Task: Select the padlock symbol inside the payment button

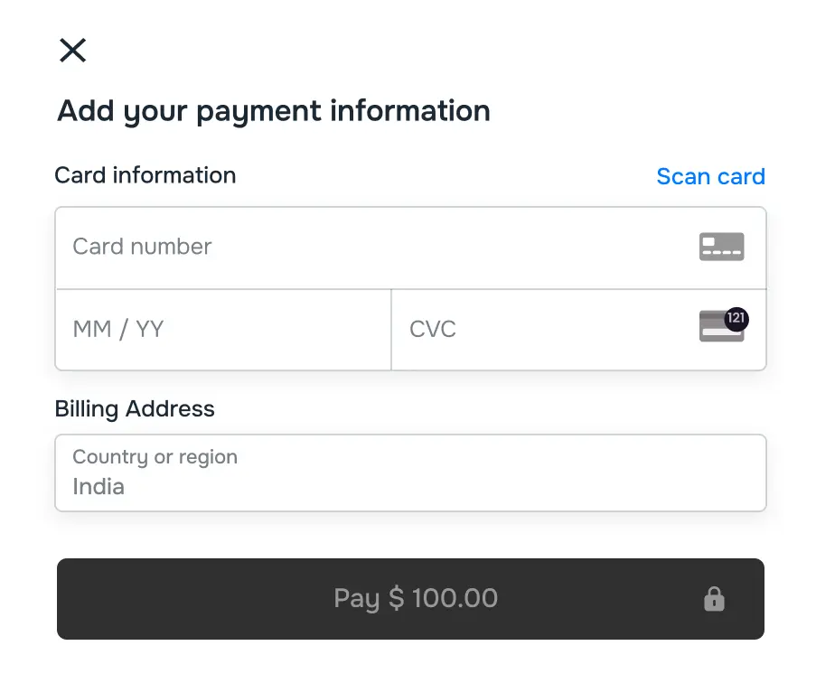Action: click(714, 598)
